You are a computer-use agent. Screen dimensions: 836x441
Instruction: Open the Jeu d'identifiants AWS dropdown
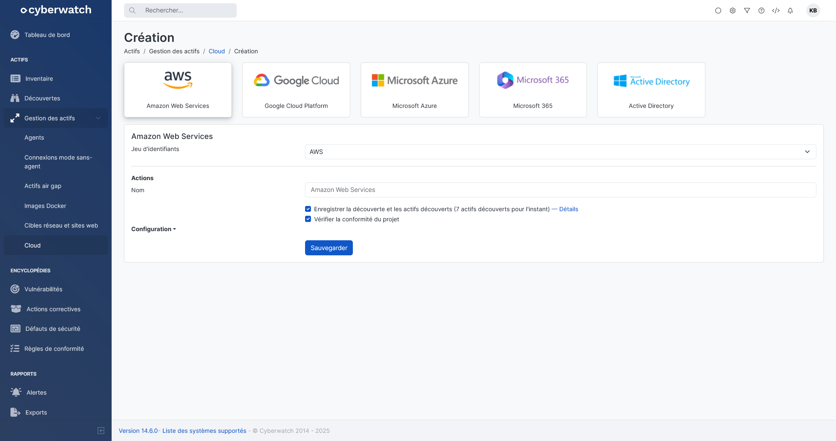[560, 152]
